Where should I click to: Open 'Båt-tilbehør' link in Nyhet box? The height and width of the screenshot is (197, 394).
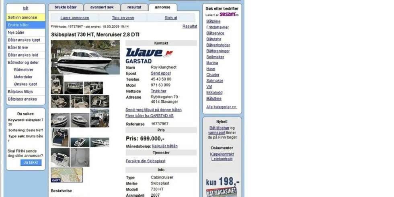coord(219,128)
